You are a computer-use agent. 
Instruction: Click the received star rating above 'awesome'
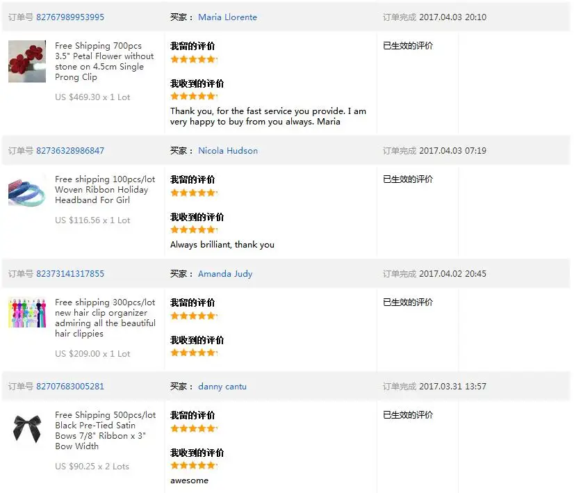click(194, 465)
